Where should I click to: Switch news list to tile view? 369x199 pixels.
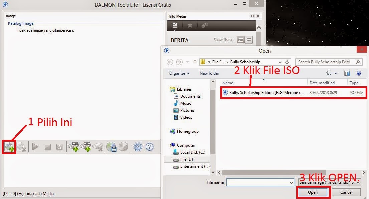240,40
